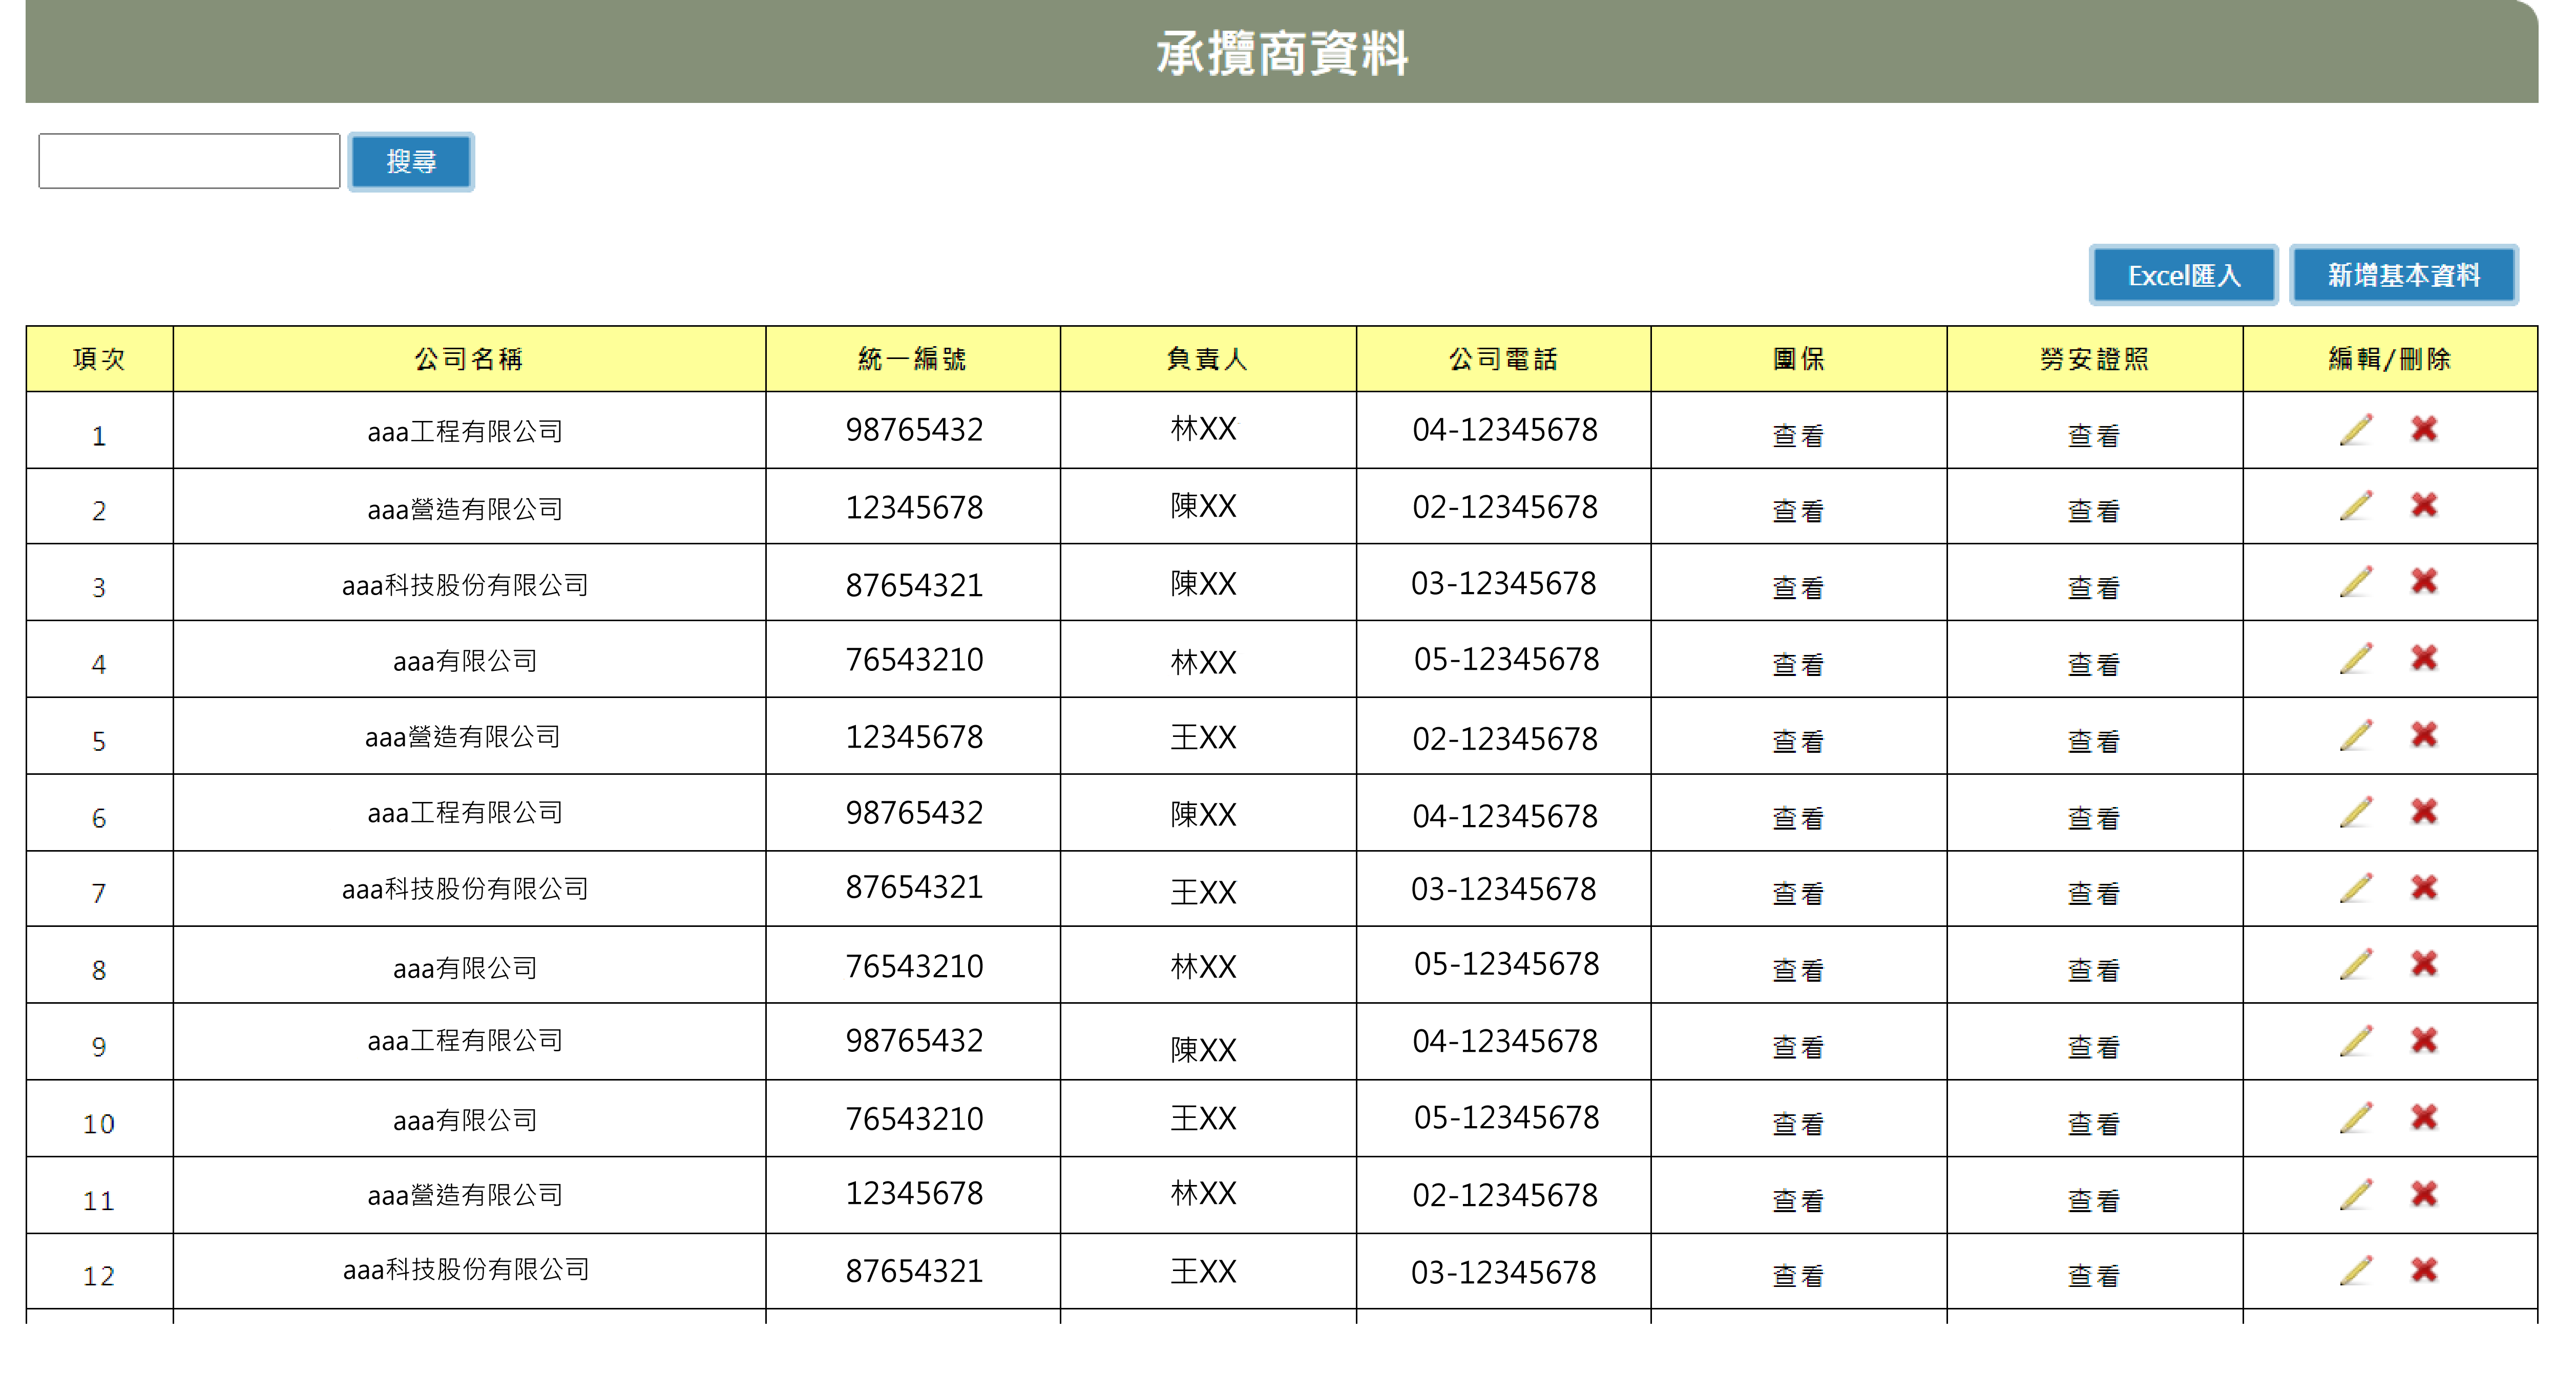This screenshot has height=1396, width=2576.
Task: Edit row 11 using the pencil
Action: 2356,1194
